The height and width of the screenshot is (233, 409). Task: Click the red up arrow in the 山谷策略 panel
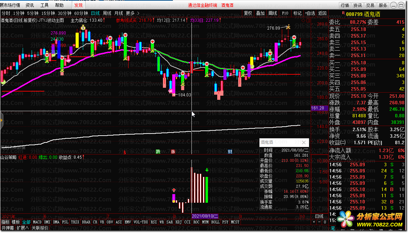pos(174,190)
